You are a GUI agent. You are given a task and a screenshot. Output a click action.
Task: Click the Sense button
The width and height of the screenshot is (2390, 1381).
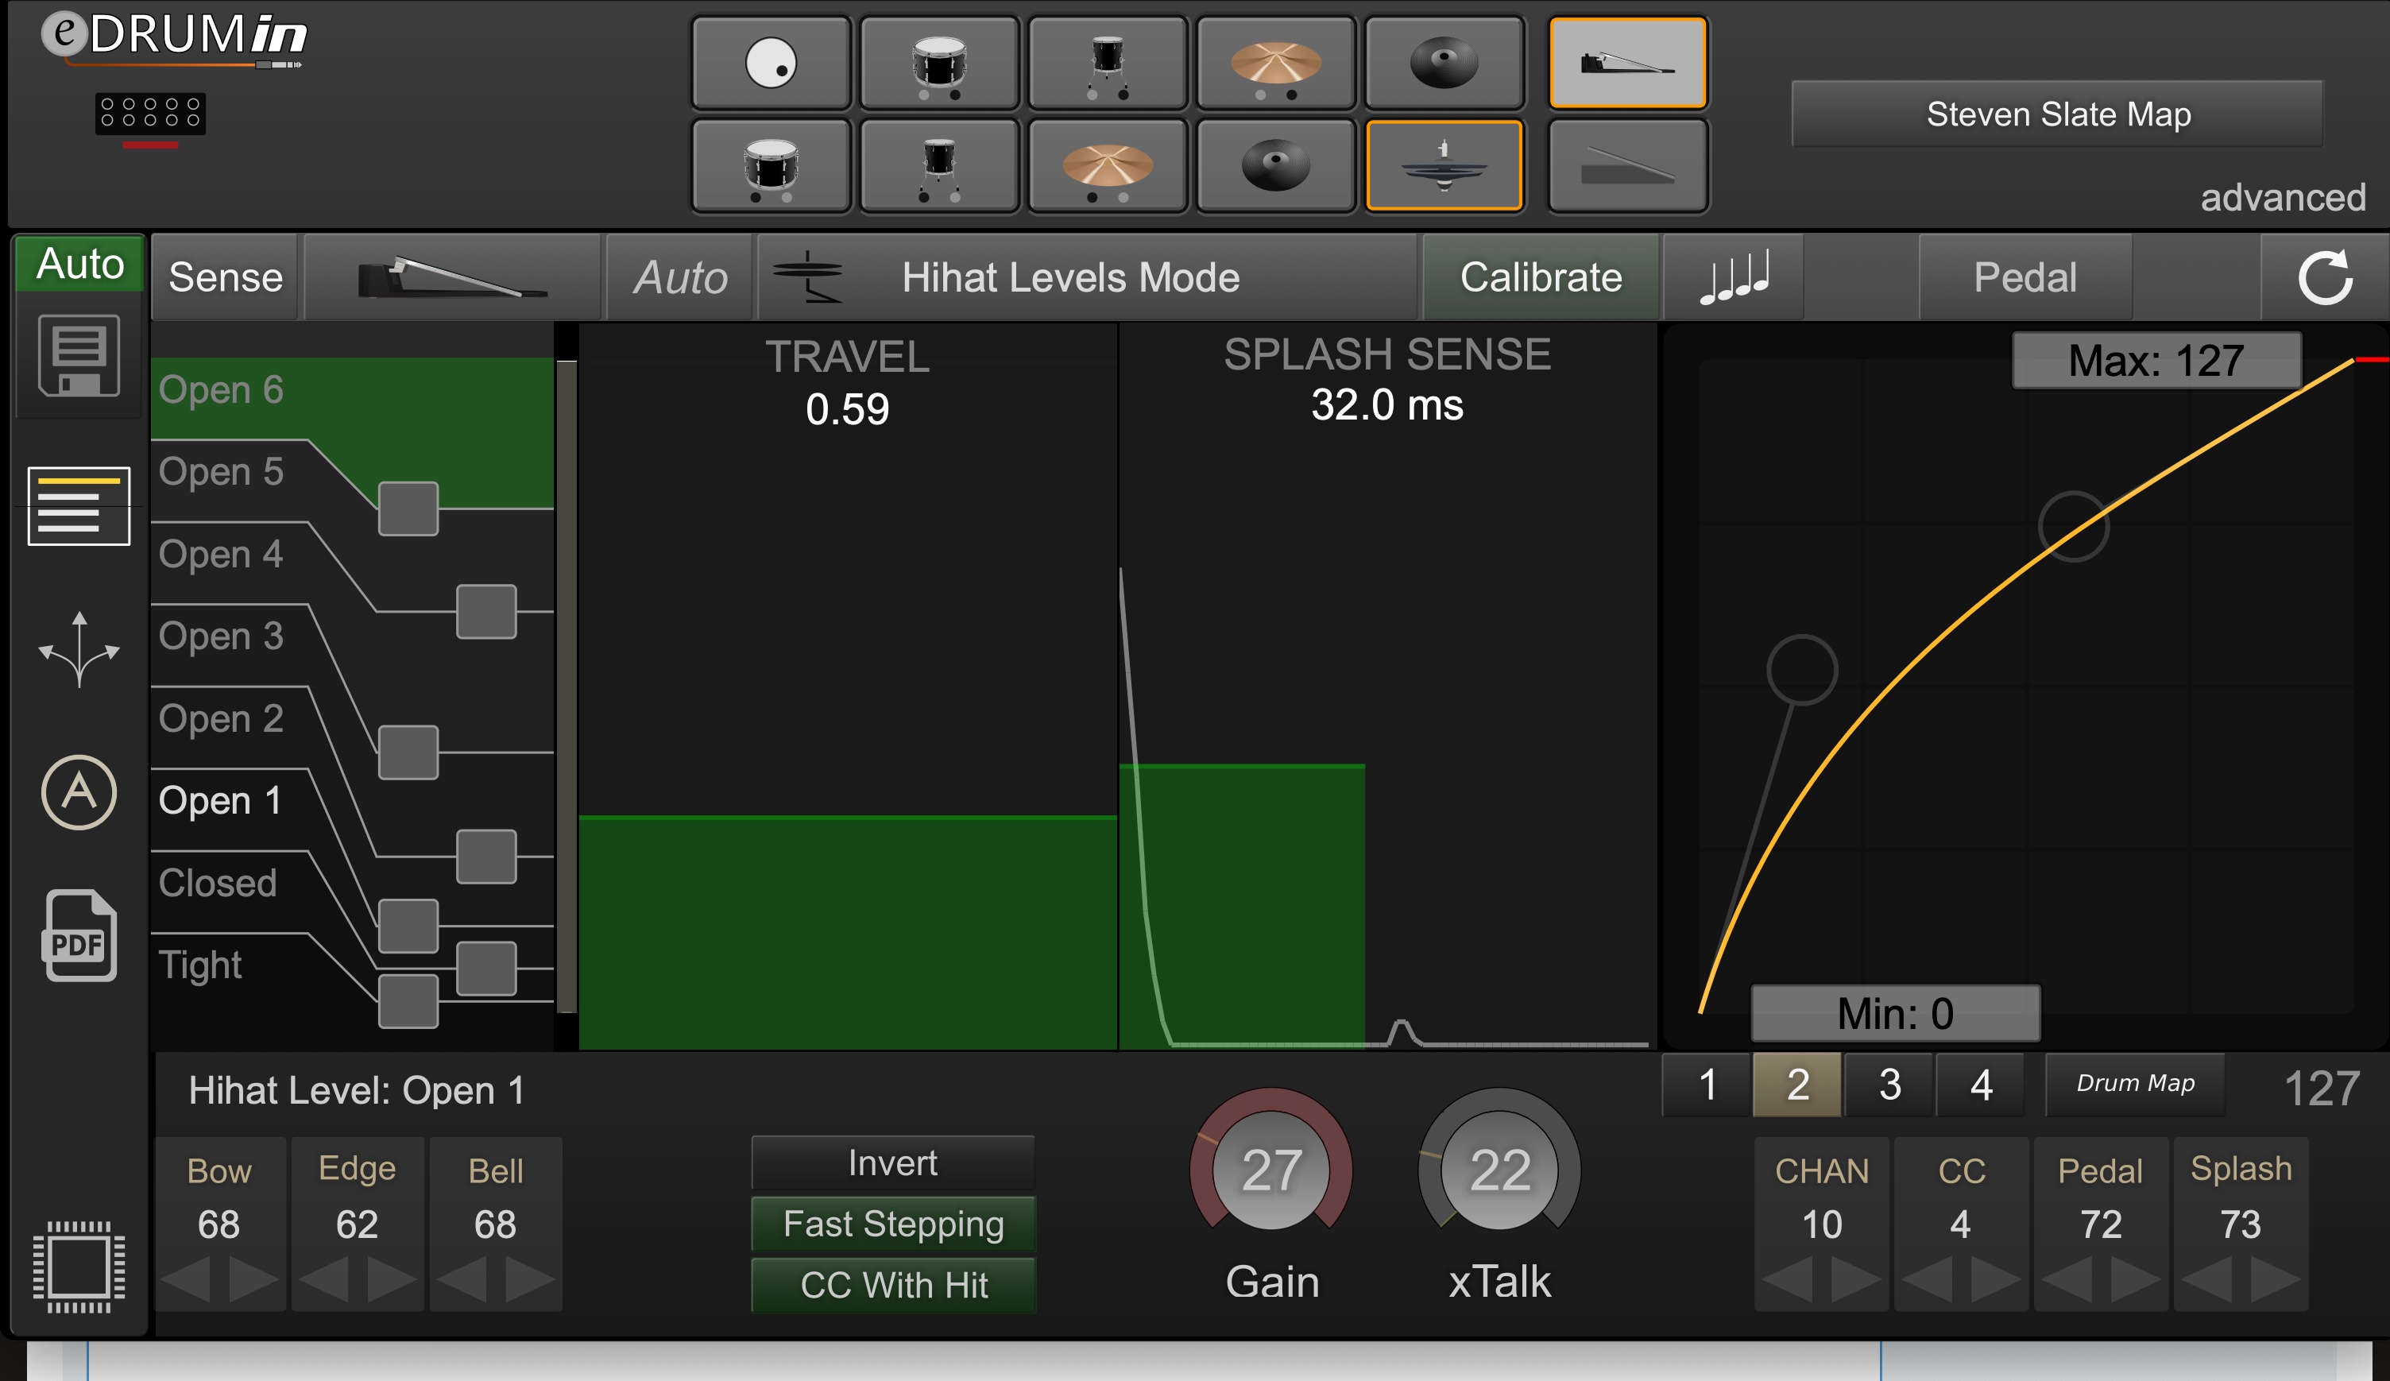tap(226, 277)
